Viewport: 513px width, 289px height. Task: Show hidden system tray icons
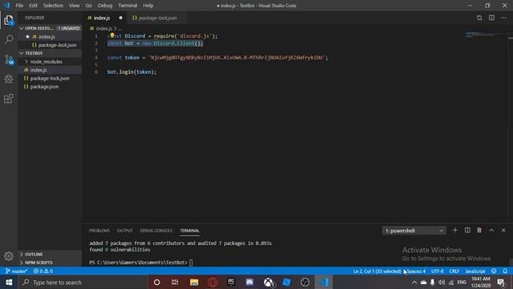click(414, 282)
